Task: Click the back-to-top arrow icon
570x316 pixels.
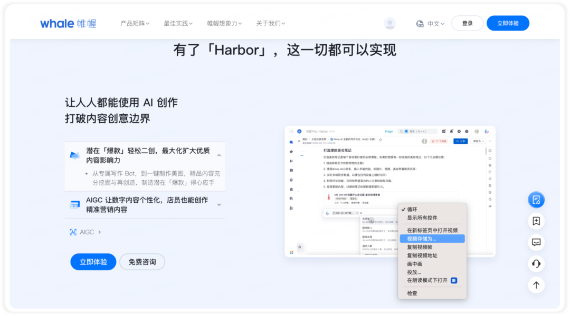Action: 536,285
